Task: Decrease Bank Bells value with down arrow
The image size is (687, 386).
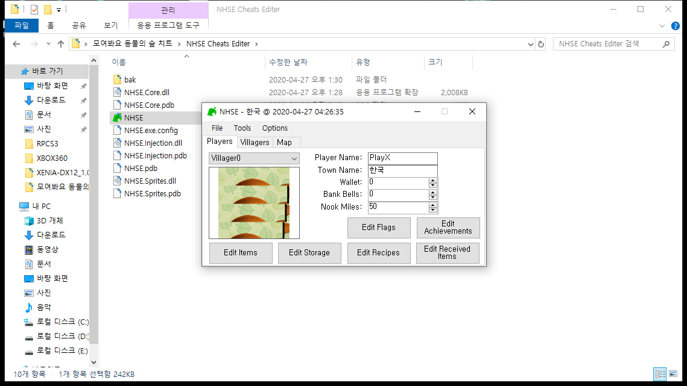Action: click(x=433, y=198)
